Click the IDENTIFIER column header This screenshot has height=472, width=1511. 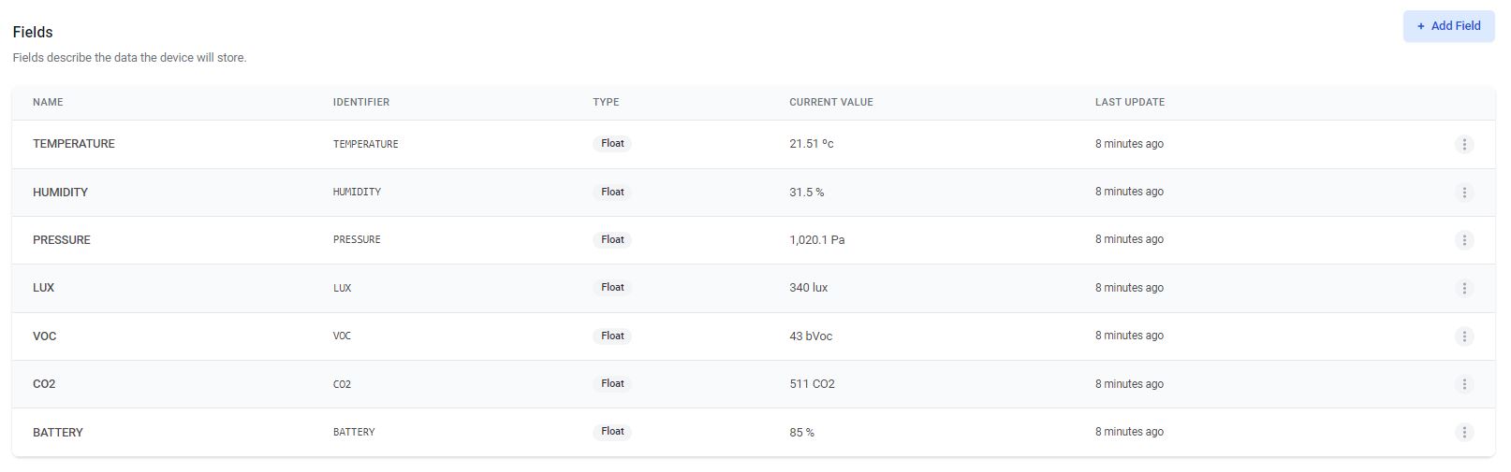click(361, 102)
